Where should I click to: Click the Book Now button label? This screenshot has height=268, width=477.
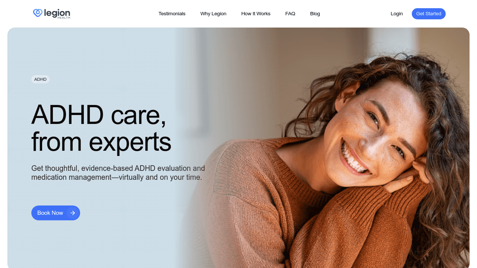[50, 213]
